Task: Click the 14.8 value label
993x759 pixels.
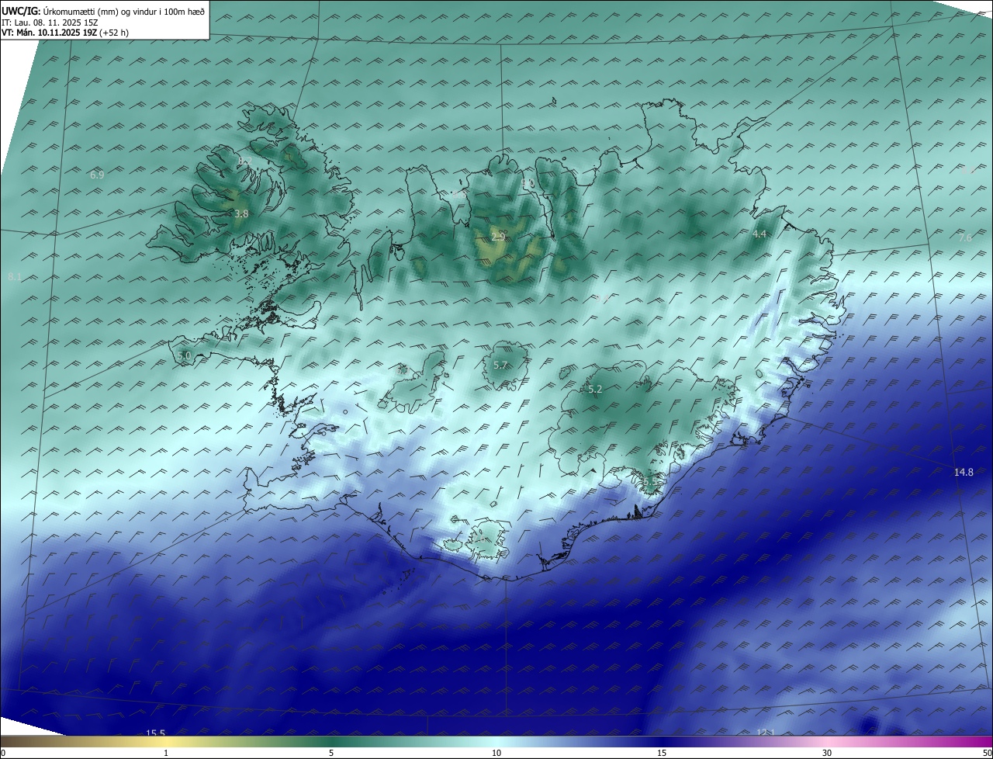Action: 964,472
